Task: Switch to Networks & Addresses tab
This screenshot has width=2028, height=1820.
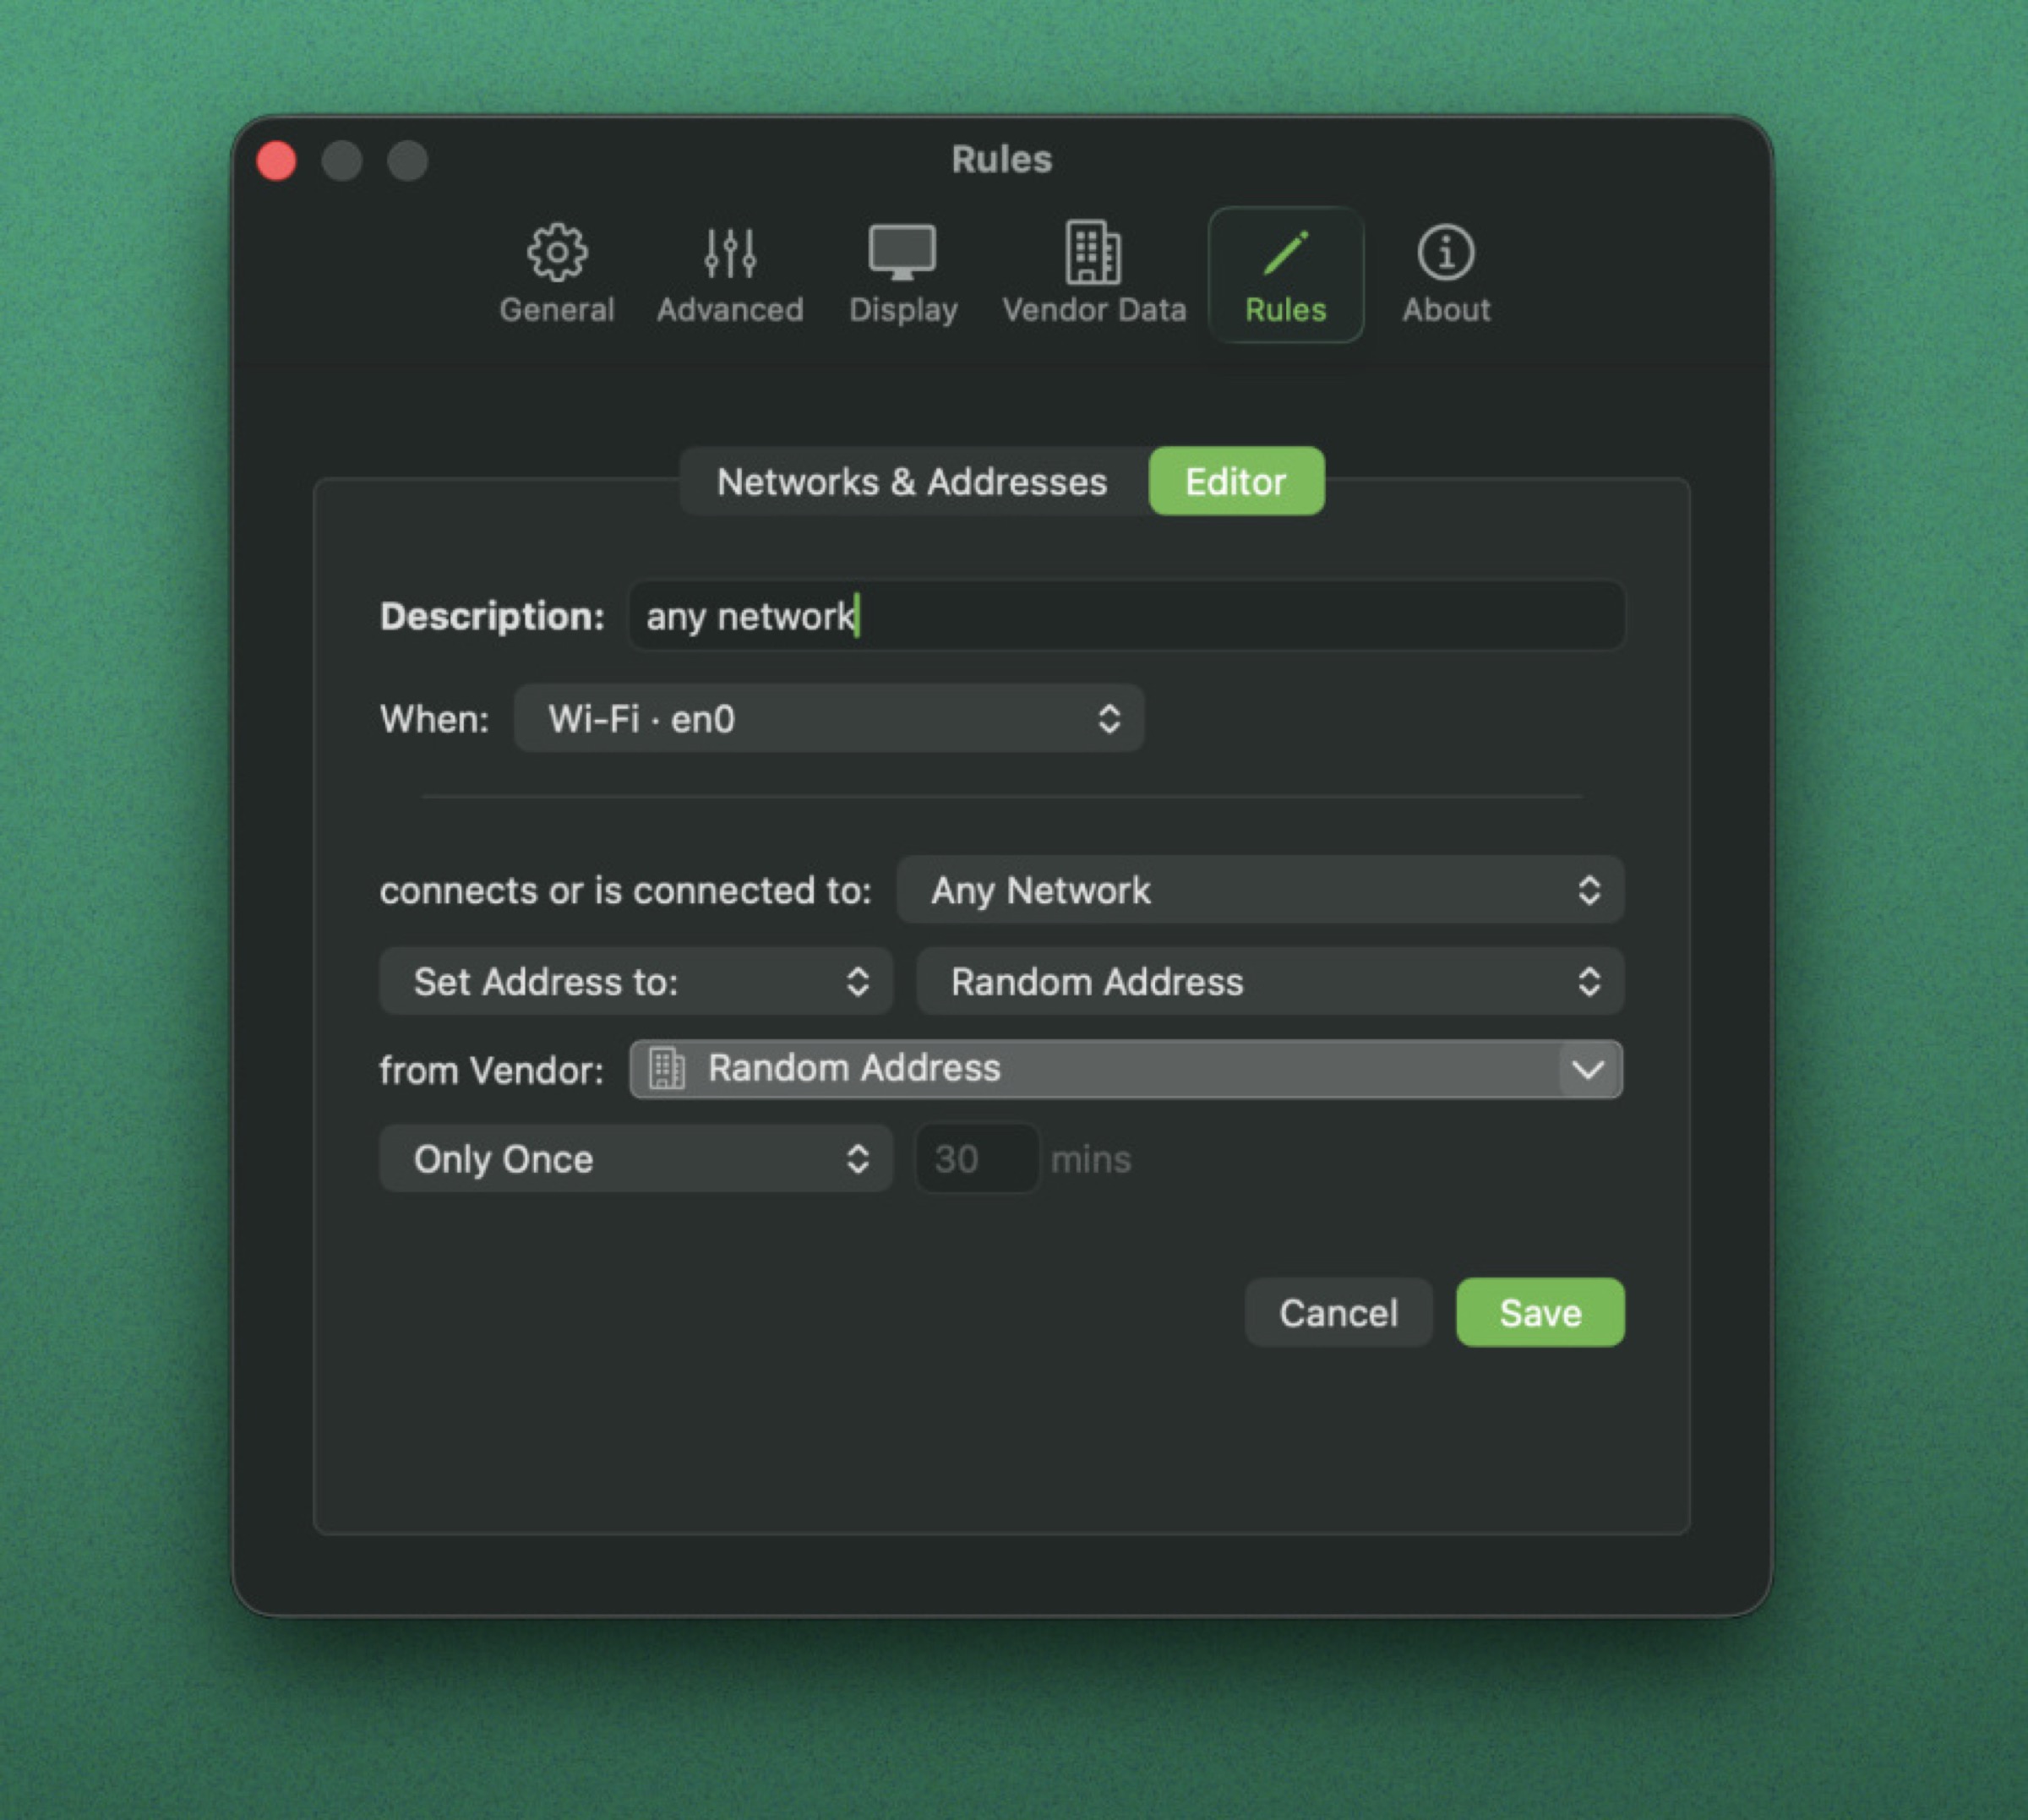Action: 912,482
